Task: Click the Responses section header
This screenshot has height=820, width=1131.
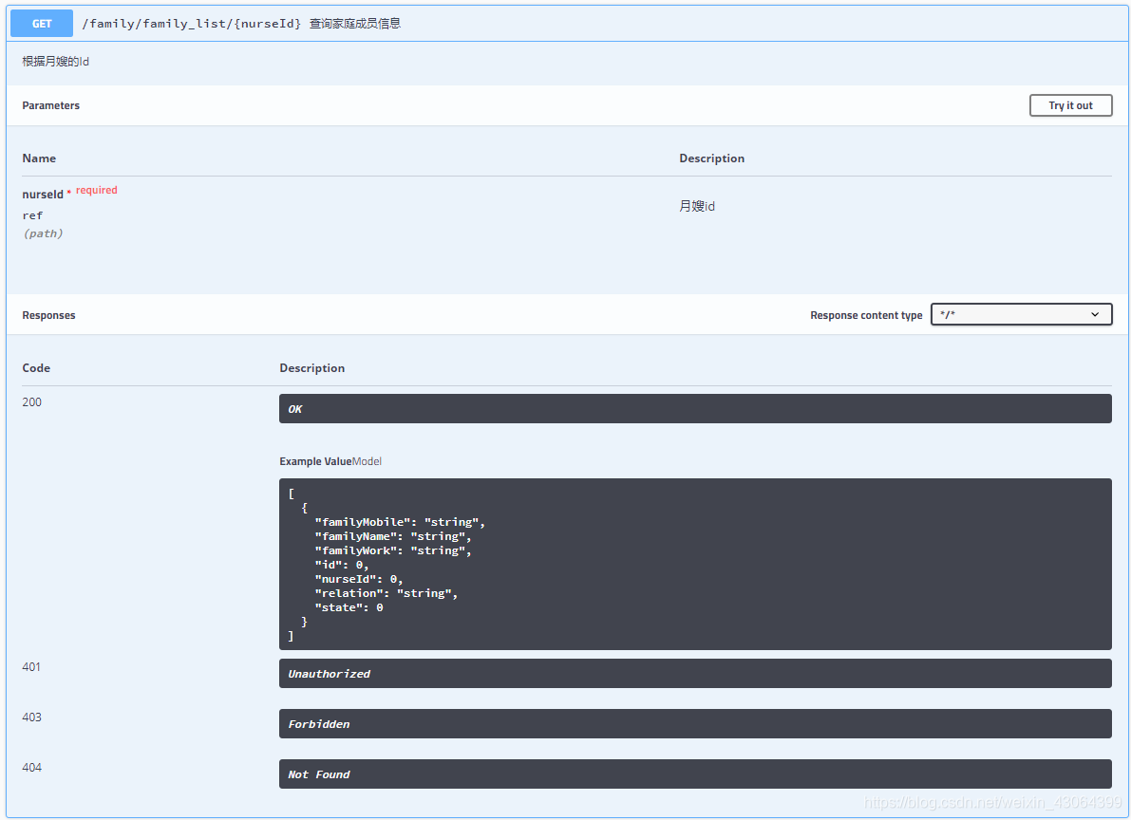Action: (x=48, y=315)
